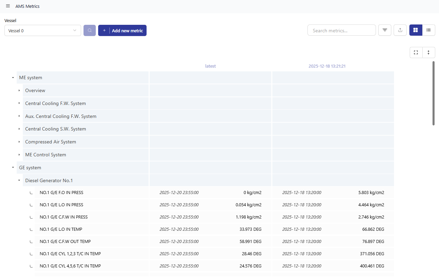Collapse all rows with vertical arrows icon
Screen dimensions: 439x279
(428, 52)
